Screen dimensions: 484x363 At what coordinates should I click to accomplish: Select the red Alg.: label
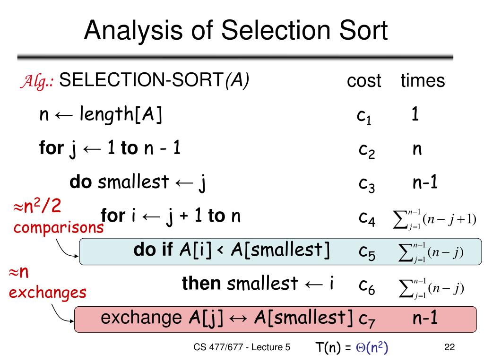(37, 81)
